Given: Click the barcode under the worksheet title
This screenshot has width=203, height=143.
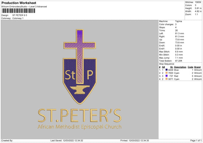Looking at the screenshot, I should 19,11.
